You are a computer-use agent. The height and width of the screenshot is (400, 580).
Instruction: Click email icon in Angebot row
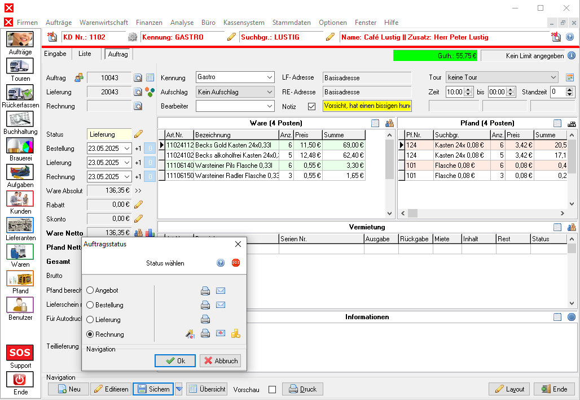coord(221,291)
